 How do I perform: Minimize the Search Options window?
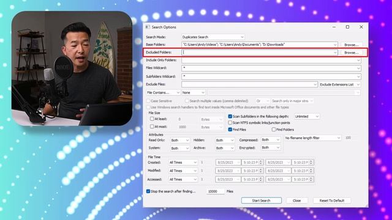pos(334,27)
